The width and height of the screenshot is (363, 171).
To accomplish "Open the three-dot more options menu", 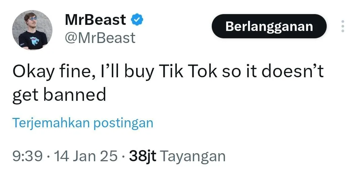I will pos(342,26).
